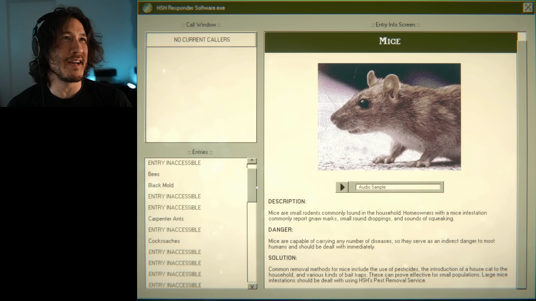The width and height of the screenshot is (536, 301).
Task: Click the No Current Callers header
Action: tap(201, 40)
